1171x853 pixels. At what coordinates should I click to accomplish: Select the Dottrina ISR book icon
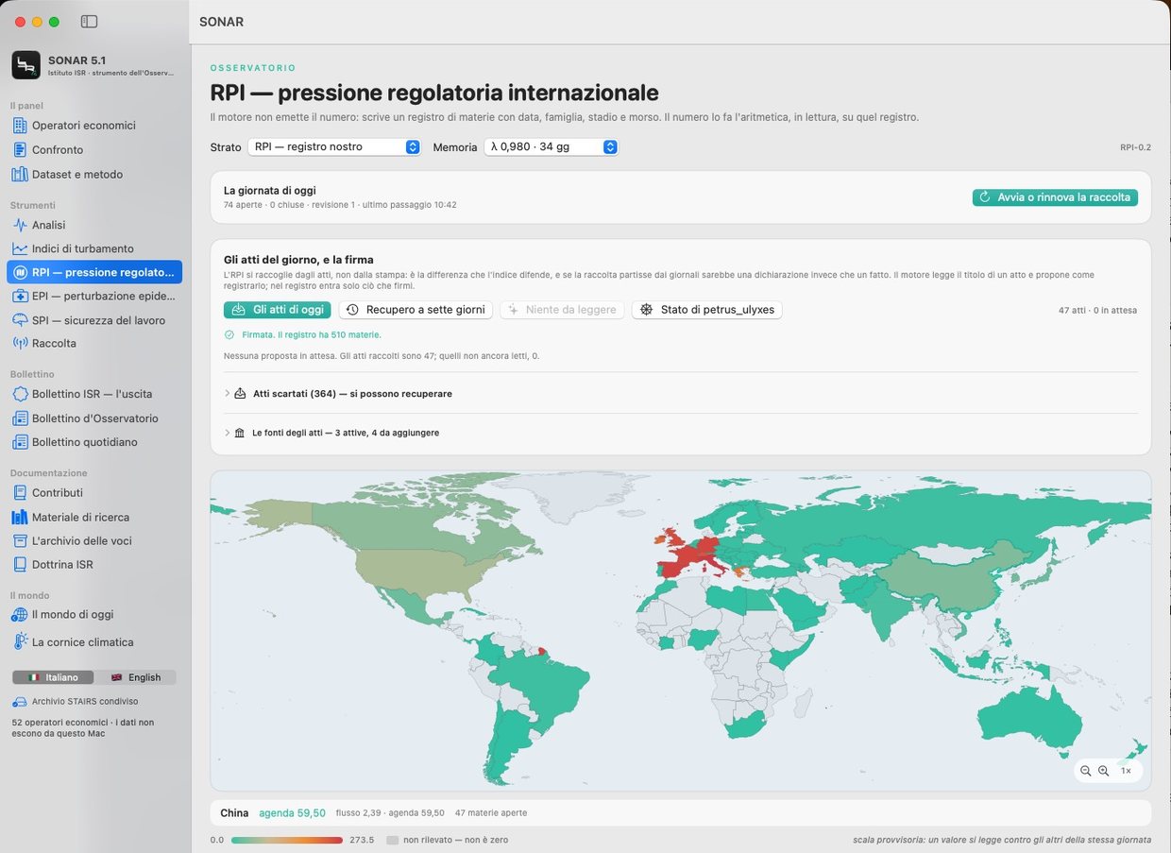tap(20, 564)
